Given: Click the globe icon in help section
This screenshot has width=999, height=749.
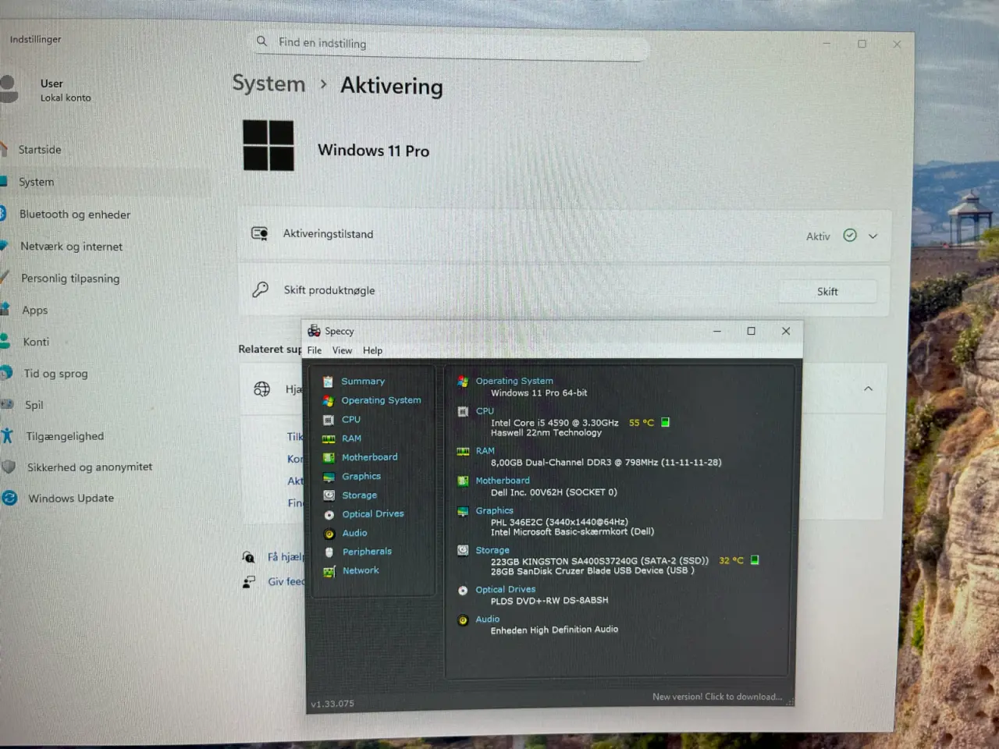Looking at the screenshot, I should coord(262,389).
